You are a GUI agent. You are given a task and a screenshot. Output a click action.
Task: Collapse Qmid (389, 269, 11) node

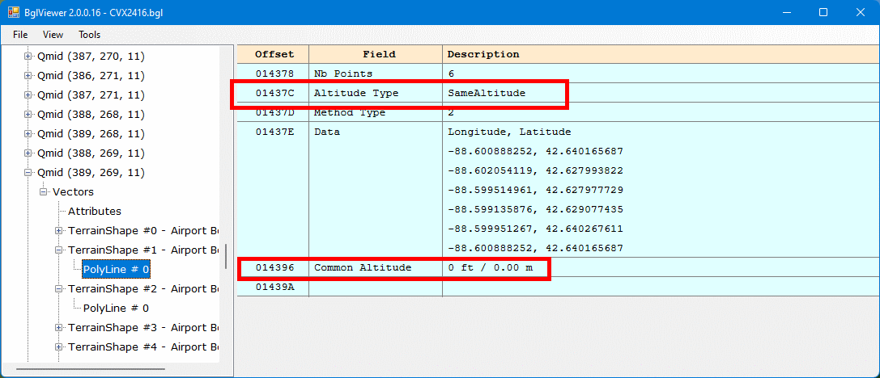(28, 173)
